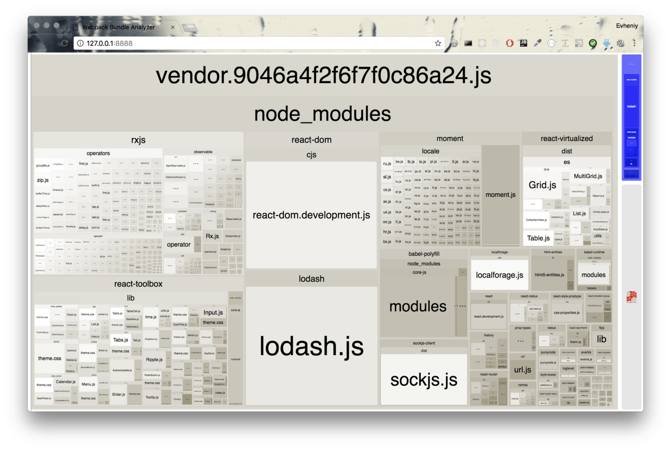Open Chrome three-dot menu

tap(634, 43)
